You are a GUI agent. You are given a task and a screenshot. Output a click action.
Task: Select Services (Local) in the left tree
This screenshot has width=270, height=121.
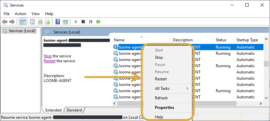pos(19,31)
